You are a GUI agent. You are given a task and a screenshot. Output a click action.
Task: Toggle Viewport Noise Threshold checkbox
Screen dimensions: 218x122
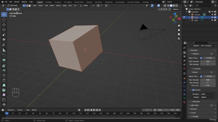tap(201, 58)
